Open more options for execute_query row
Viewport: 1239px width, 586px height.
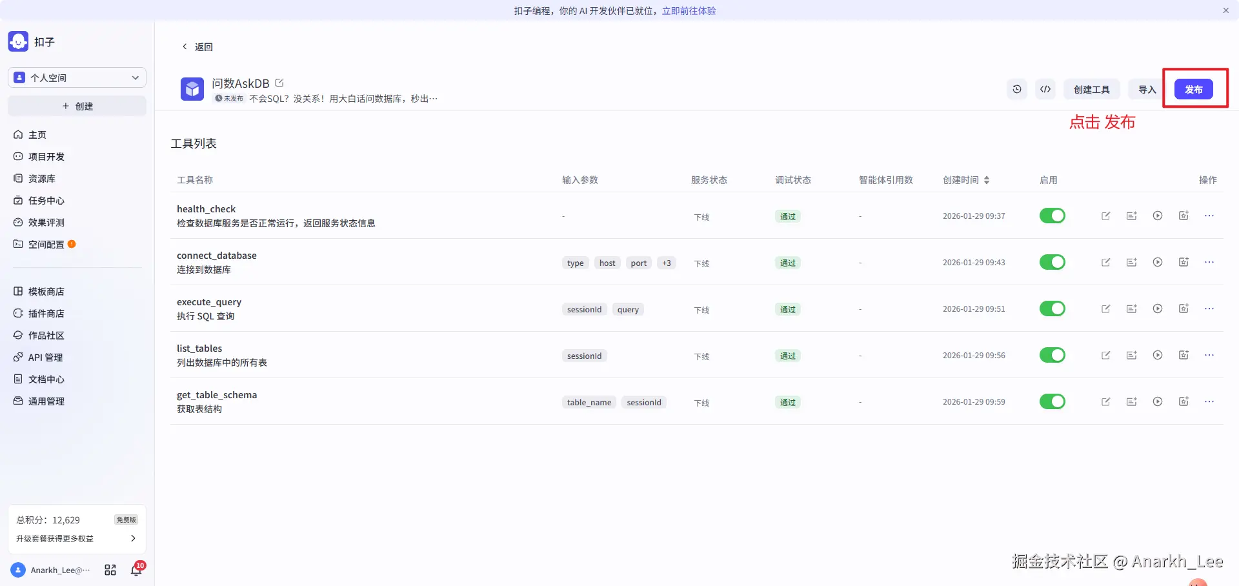tap(1209, 308)
